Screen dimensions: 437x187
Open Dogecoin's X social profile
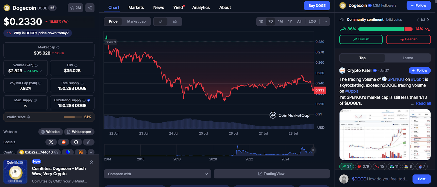coord(51,142)
